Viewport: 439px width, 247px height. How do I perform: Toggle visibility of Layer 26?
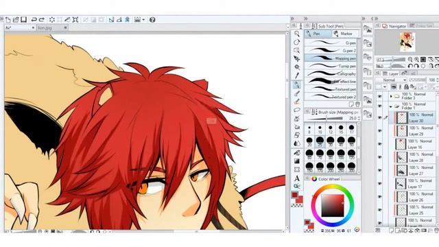(x=380, y=197)
